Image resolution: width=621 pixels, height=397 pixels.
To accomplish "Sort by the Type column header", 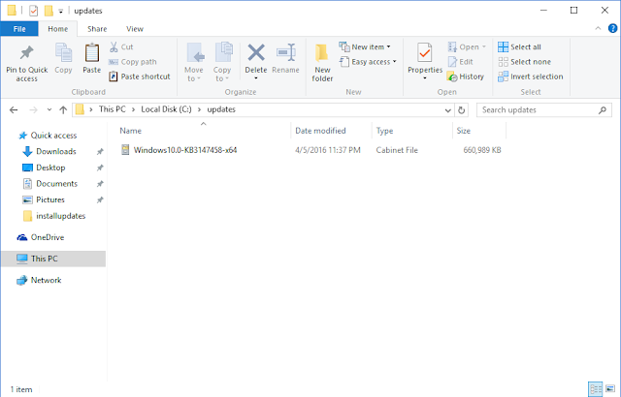I will click(x=384, y=131).
